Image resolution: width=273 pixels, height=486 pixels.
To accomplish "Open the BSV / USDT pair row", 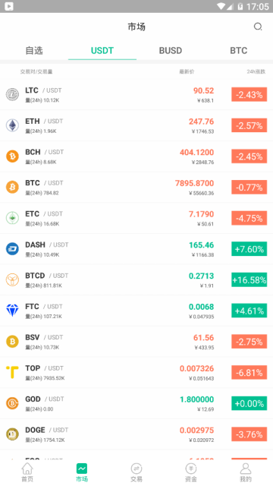I will click(136, 342).
